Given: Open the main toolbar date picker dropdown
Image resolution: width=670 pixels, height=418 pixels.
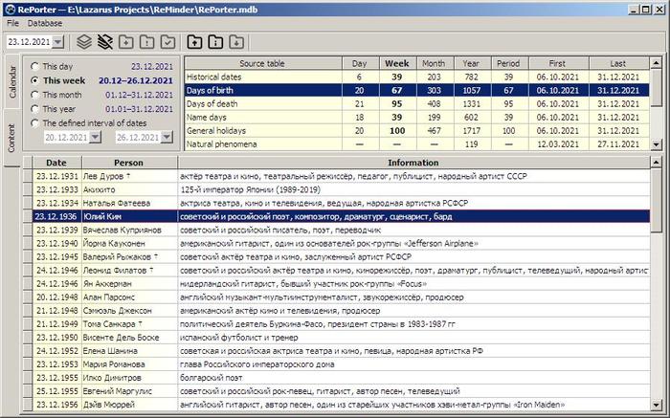Looking at the screenshot, I should 58,42.
